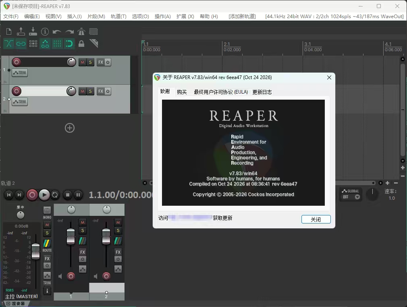
Task: Click mixer channel 1 routing icon
Action: coord(83,241)
